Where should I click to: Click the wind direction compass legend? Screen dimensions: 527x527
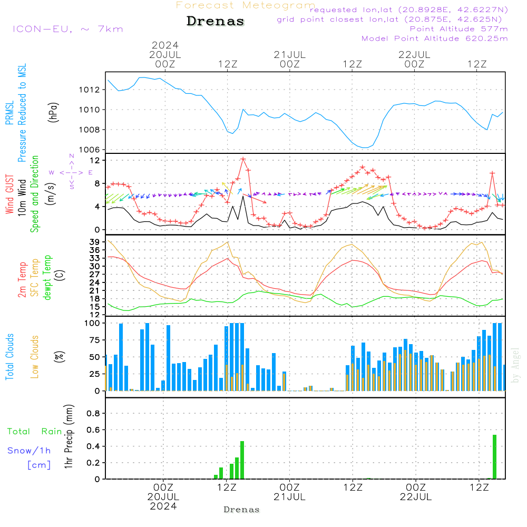tap(71, 172)
